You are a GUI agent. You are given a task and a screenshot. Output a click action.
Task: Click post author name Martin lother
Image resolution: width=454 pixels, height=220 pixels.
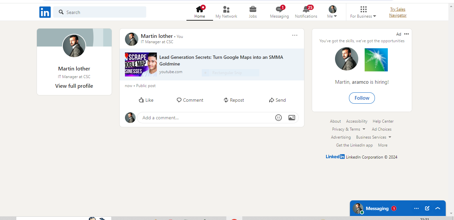pyautogui.click(x=157, y=36)
